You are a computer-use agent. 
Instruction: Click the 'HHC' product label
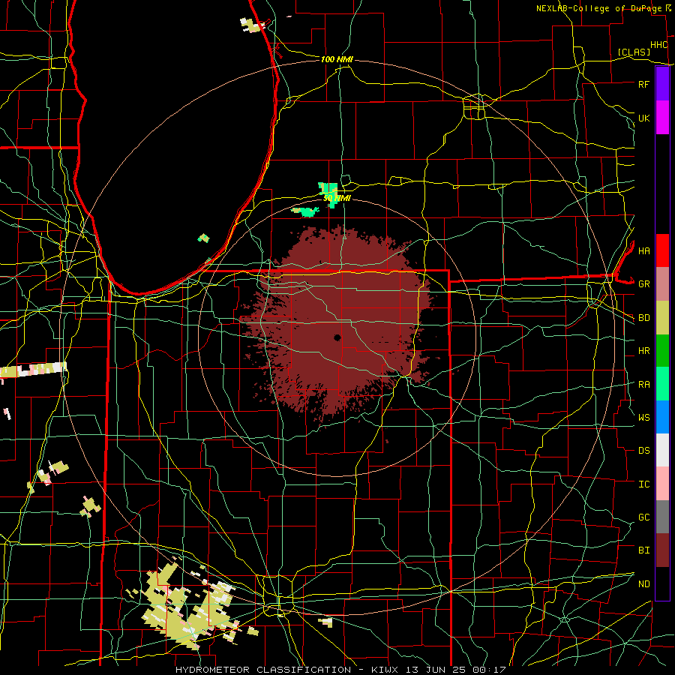tap(659, 45)
